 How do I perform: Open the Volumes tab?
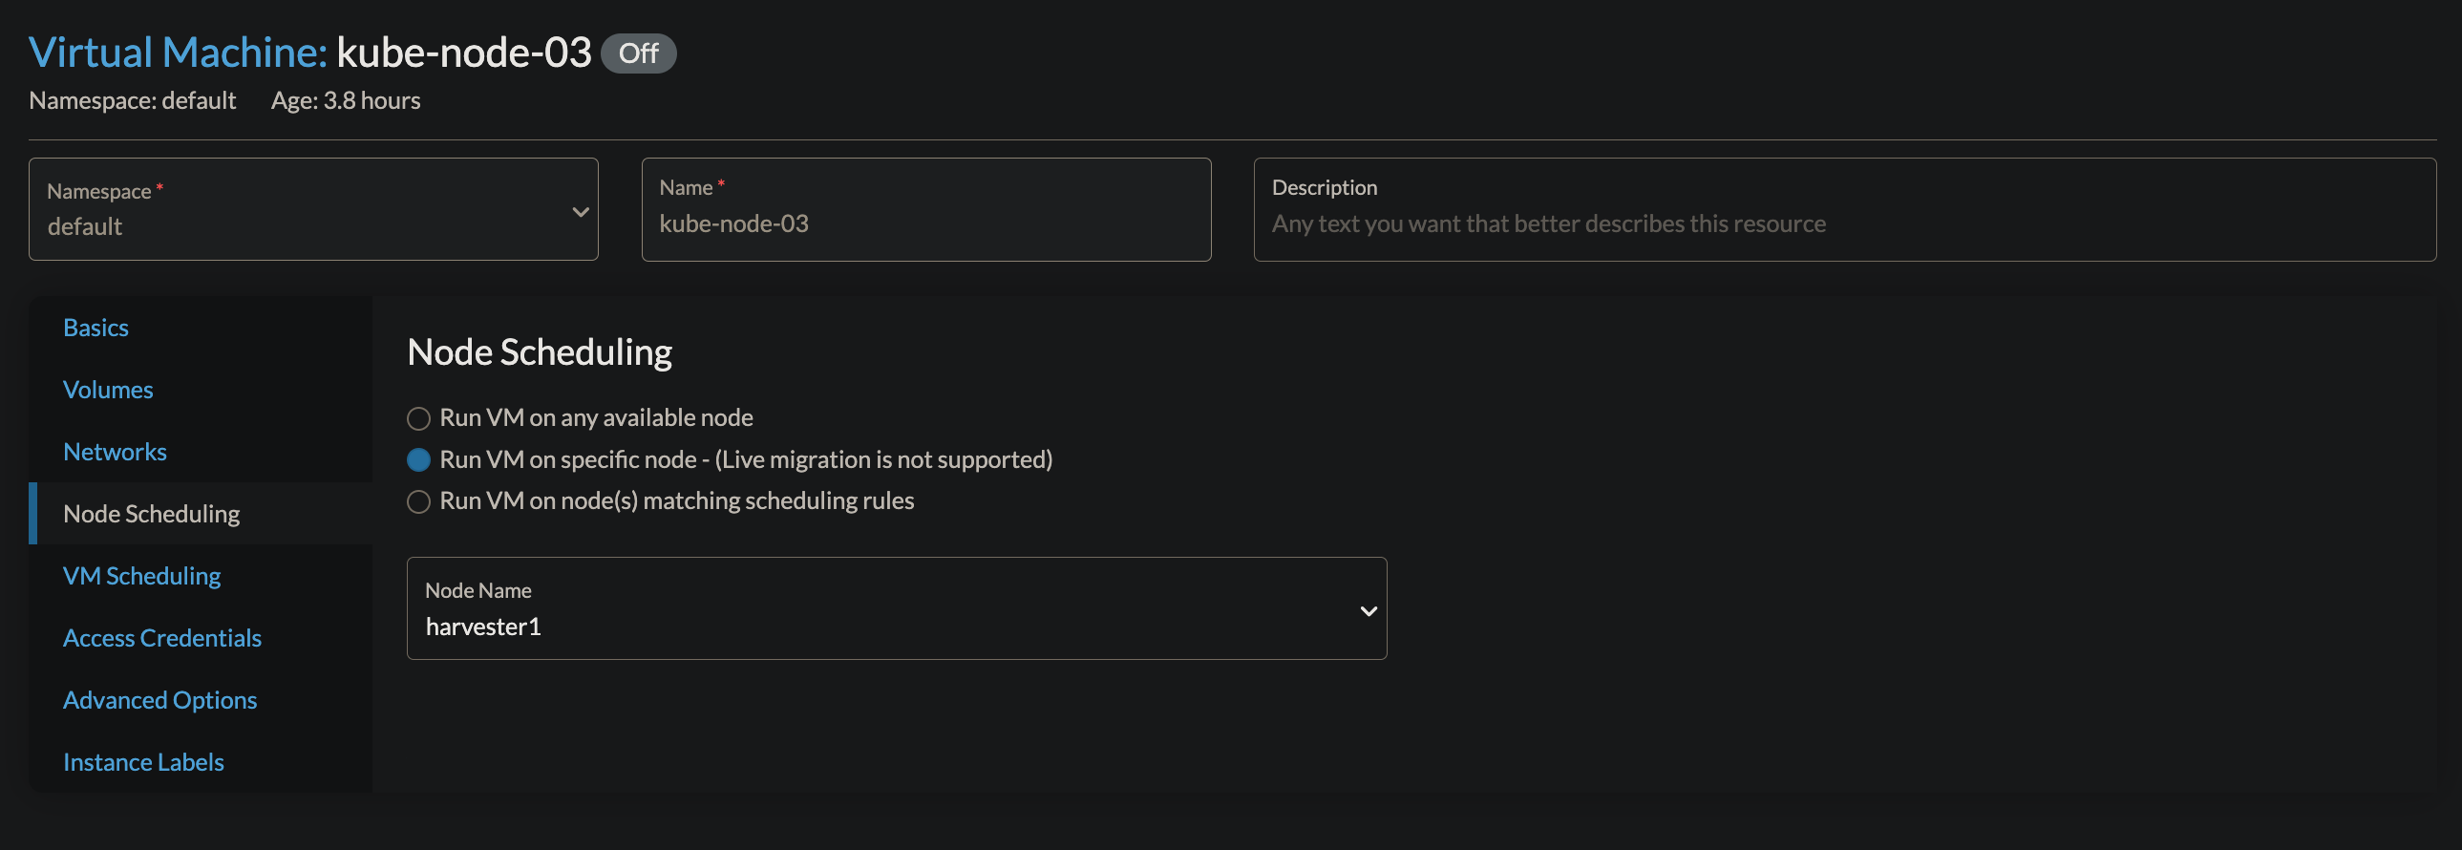tap(108, 390)
